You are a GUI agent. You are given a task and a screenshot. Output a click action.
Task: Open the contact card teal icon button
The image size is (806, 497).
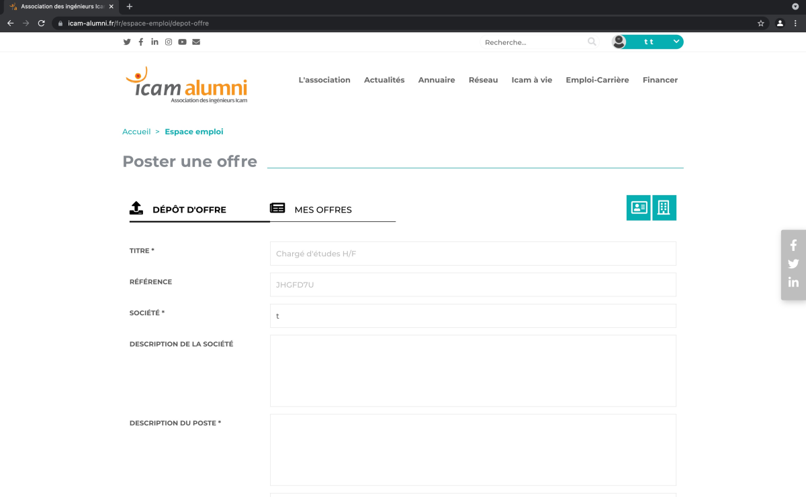pos(638,208)
